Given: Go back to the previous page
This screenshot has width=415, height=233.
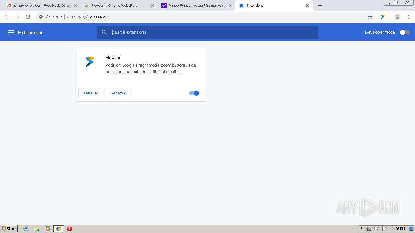Looking at the screenshot, I should coord(7,17).
